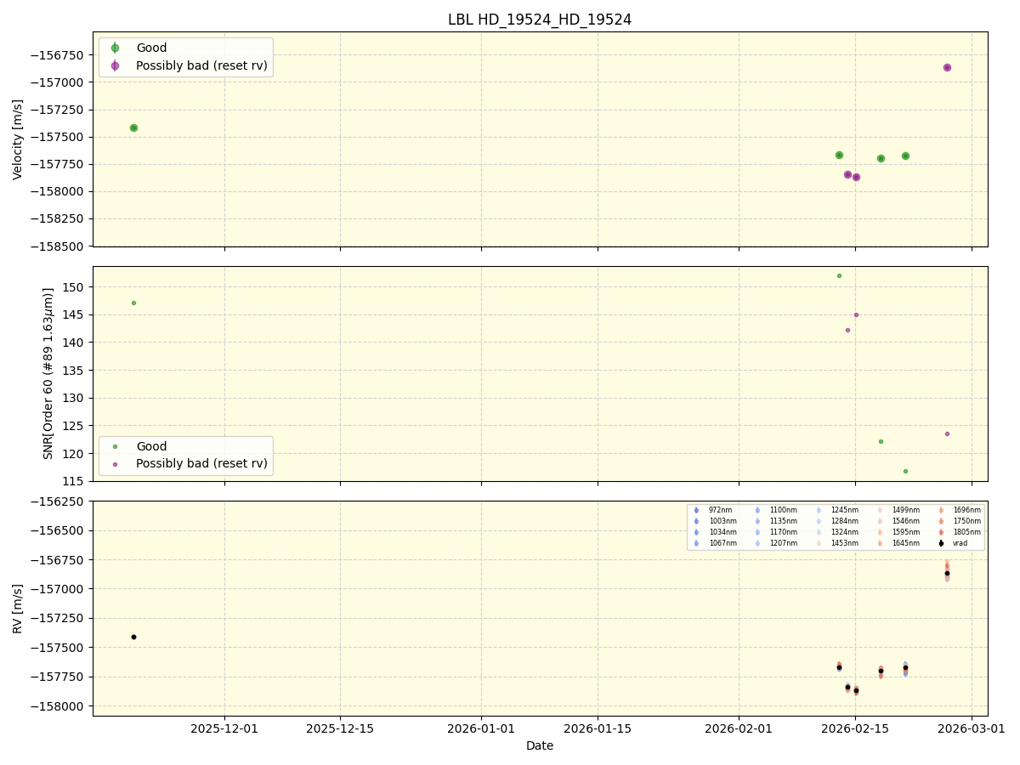Screen dimensions: 1020x765
Task: Select the leftmost black vrad data point
Action: (133, 636)
